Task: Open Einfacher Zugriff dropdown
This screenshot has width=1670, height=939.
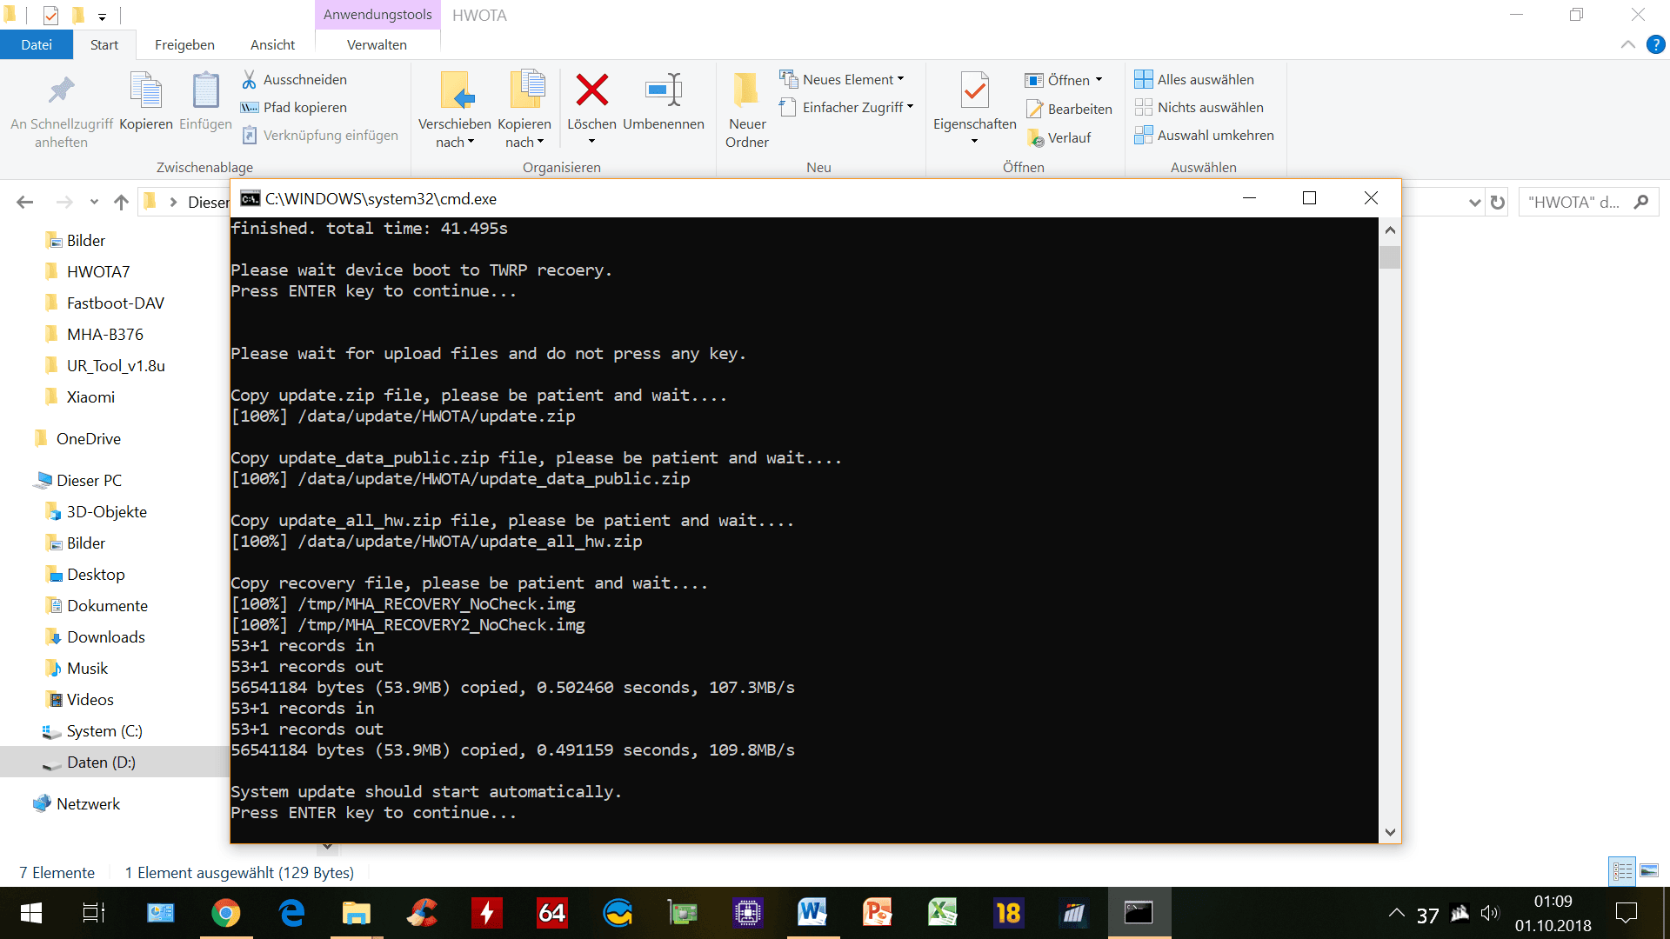Action: click(x=847, y=107)
